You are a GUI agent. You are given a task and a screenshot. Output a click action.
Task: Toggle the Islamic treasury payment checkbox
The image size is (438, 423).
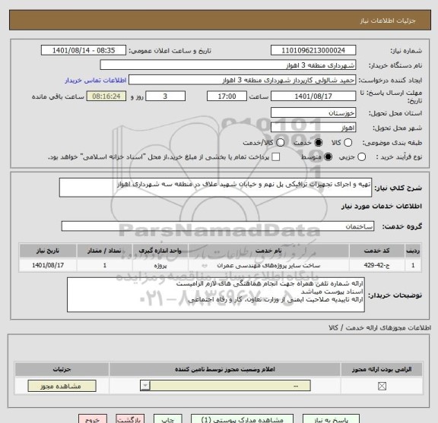pyautogui.click(x=276, y=156)
